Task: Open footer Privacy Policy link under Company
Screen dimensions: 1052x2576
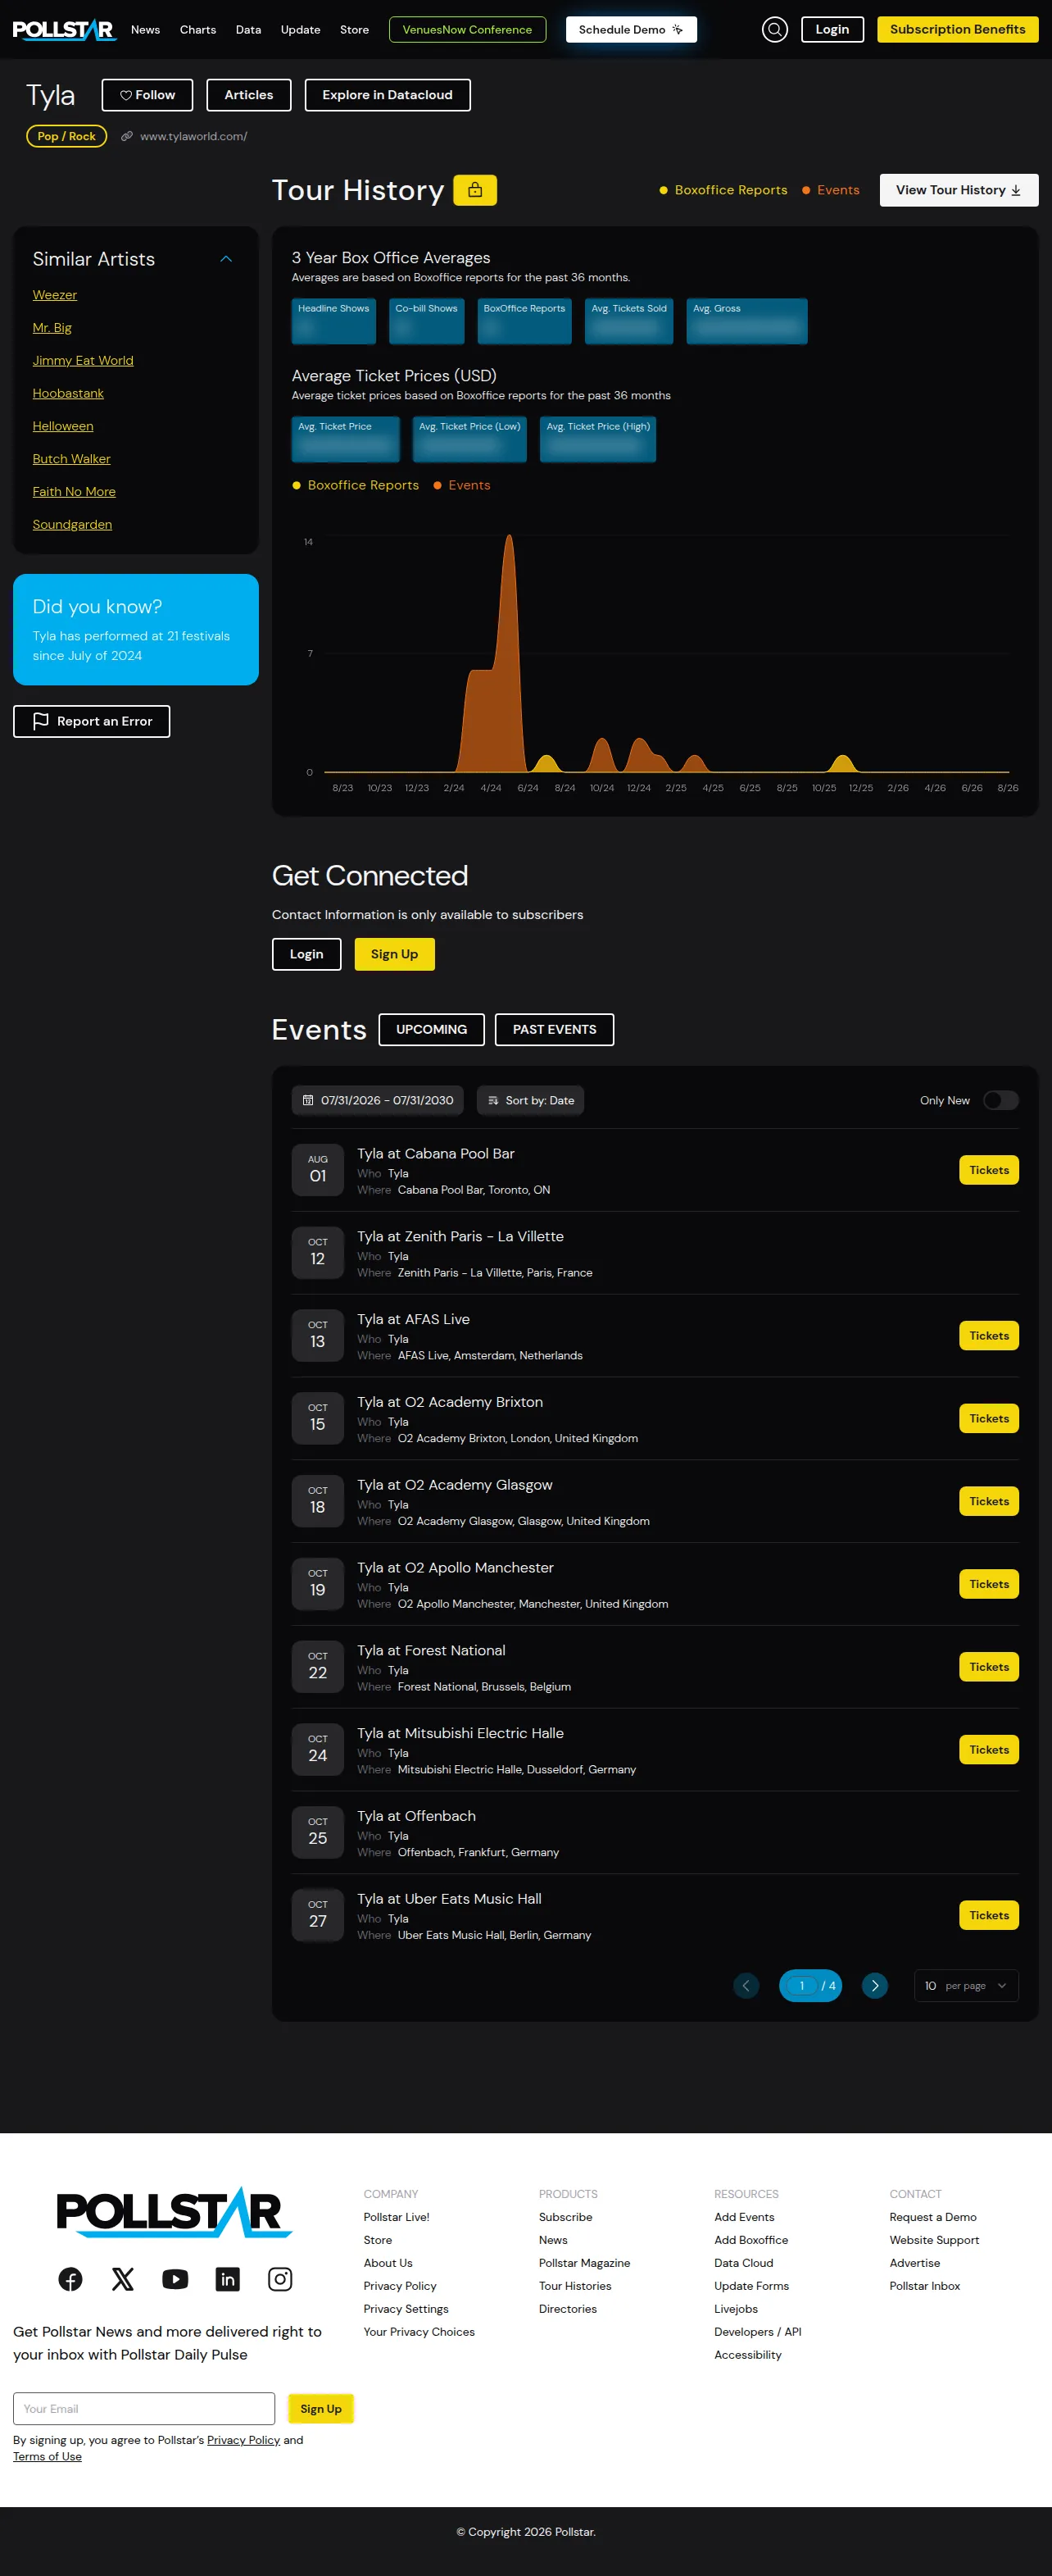Action: pos(401,2286)
